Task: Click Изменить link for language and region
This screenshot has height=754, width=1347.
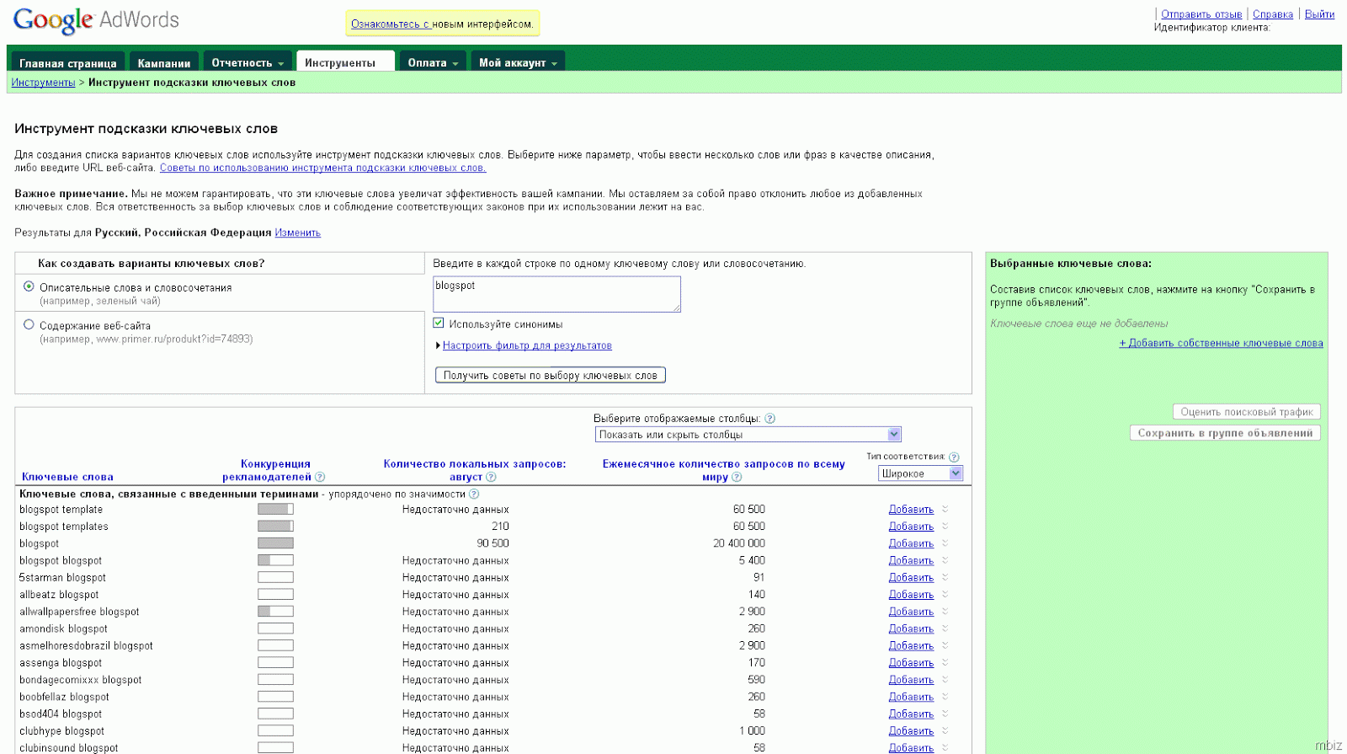Action: coord(297,233)
